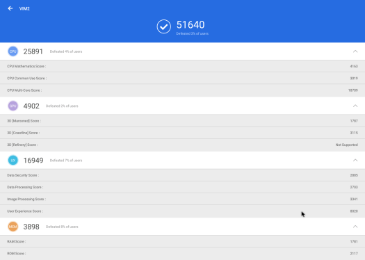Click the total score 51640
Viewport: 365px width, 260px height.
(x=190, y=24)
